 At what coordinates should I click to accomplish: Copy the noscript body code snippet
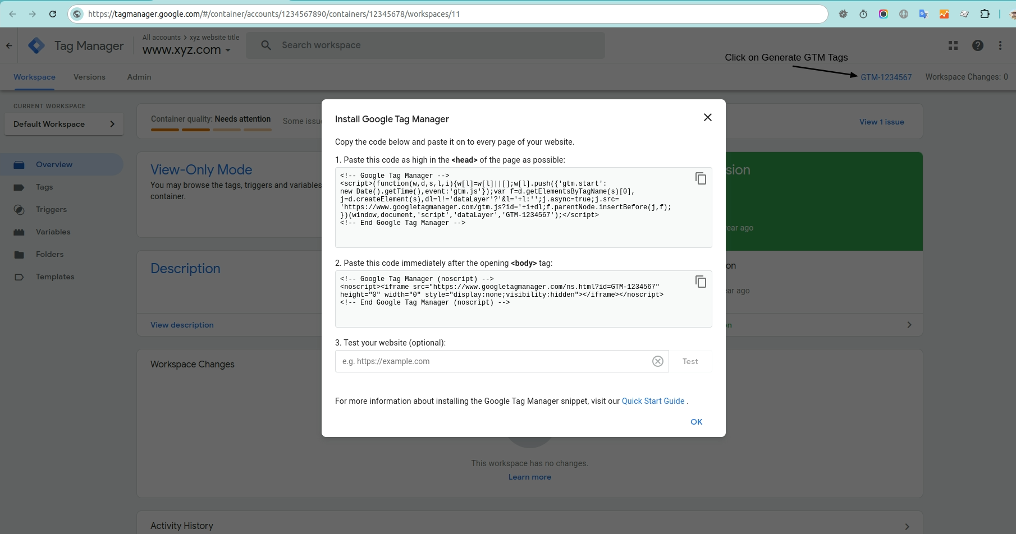pyautogui.click(x=701, y=282)
